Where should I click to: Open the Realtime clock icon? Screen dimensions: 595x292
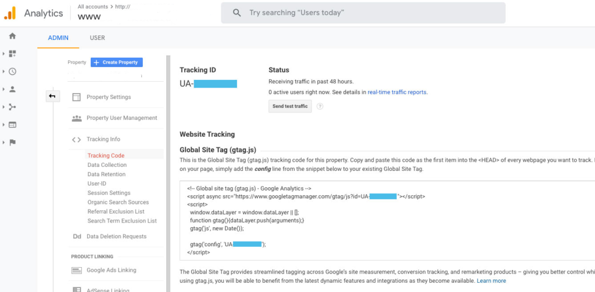(13, 71)
